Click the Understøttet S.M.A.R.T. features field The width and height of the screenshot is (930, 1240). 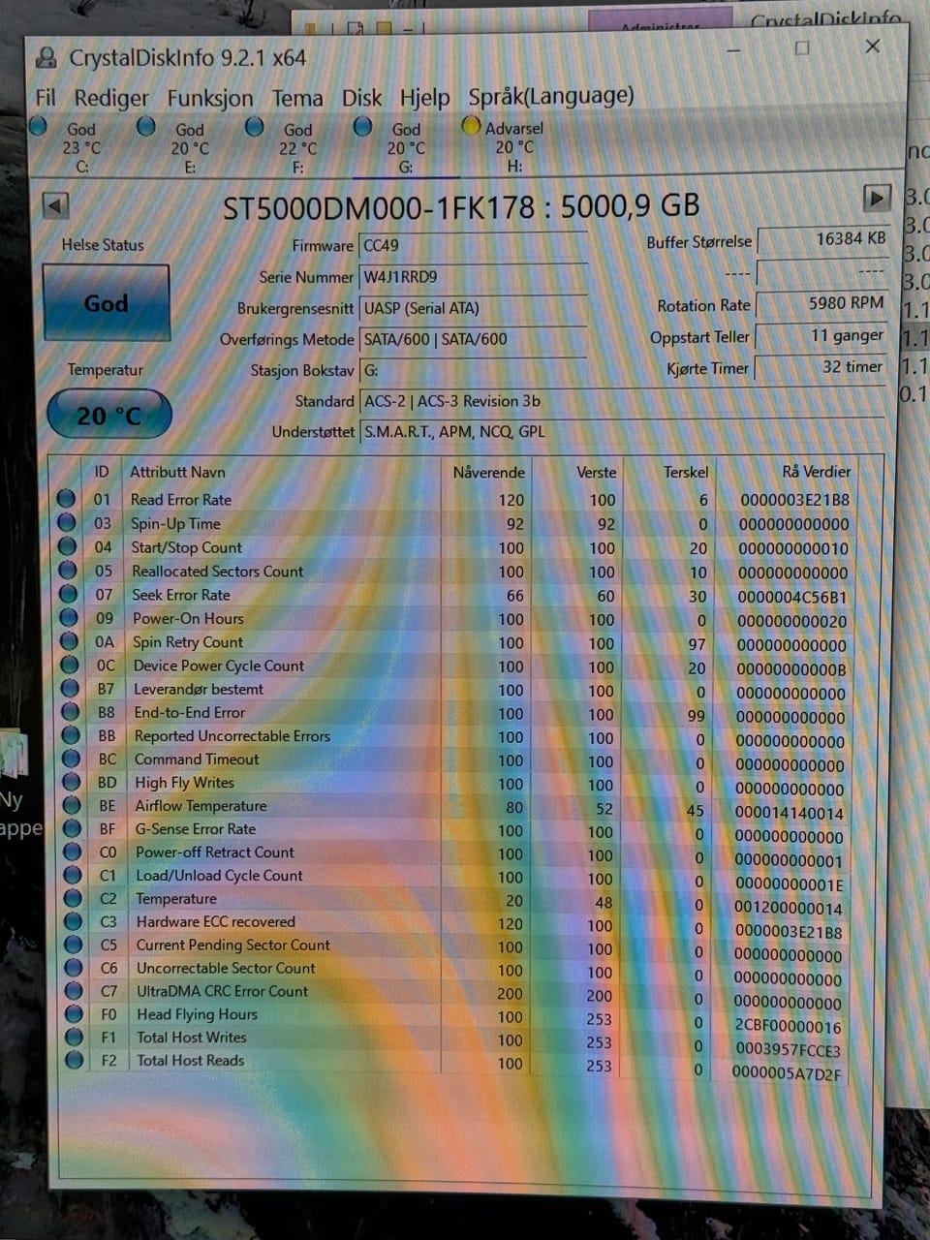pos(622,432)
